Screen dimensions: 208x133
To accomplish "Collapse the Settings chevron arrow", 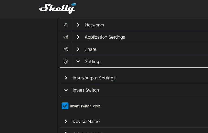I will point(78,61).
